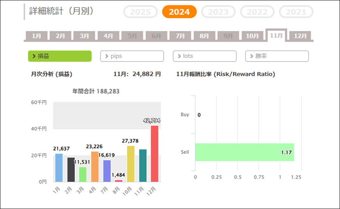Click the light green 3月 bar
Viewport: 340px width, 209px height.
click(x=83, y=174)
